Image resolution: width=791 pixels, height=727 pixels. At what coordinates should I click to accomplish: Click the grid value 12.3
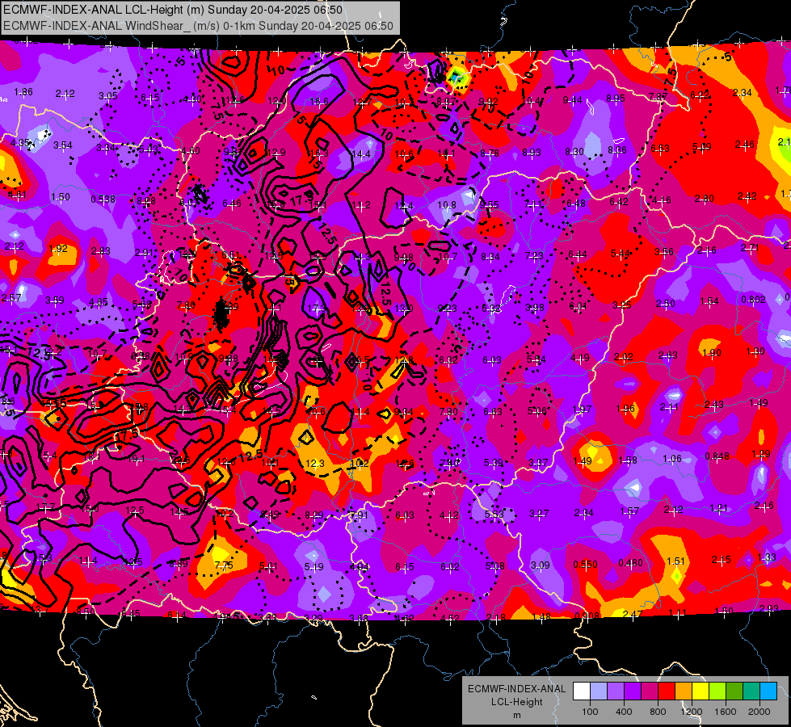click(315, 463)
